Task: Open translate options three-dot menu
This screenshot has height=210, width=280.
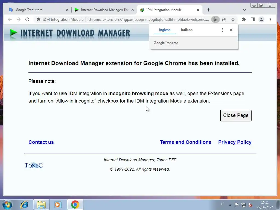Action: point(222,30)
